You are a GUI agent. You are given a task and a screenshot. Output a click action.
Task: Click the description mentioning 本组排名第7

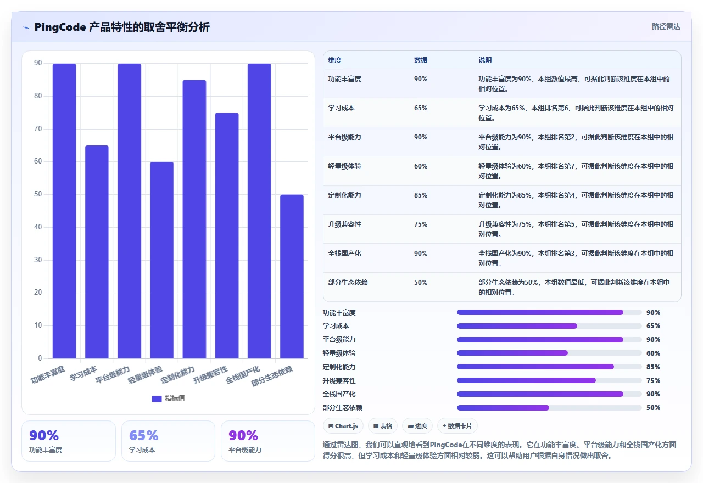576,171
